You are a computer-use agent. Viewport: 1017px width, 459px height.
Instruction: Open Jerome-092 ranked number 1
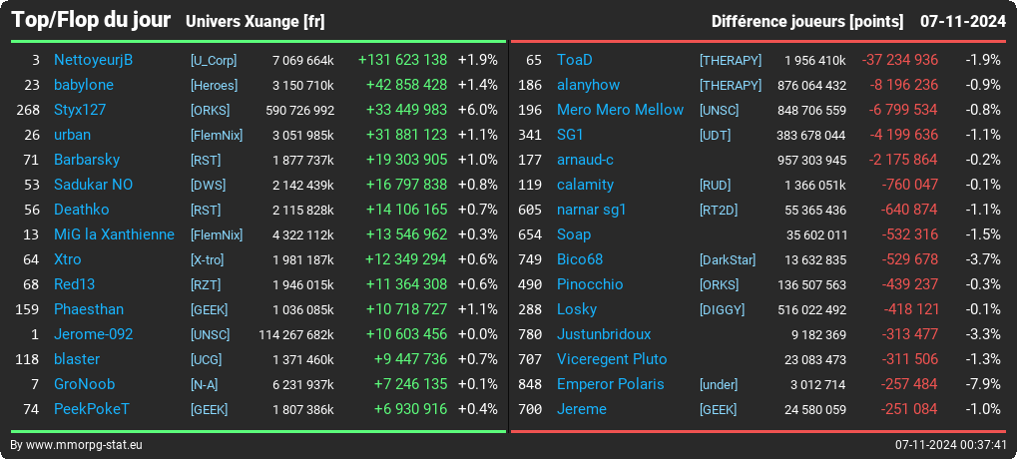(x=94, y=334)
